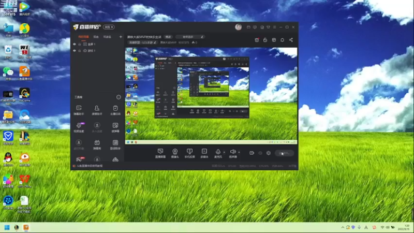This screenshot has width=414, height=233.
Task: Share the stream via share icon
Action: [x=291, y=40]
